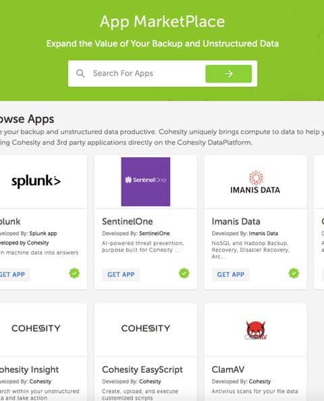The height and width of the screenshot is (401, 324).
Task: Click GET APP on the SentinelOne card
Action: (x=121, y=274)
